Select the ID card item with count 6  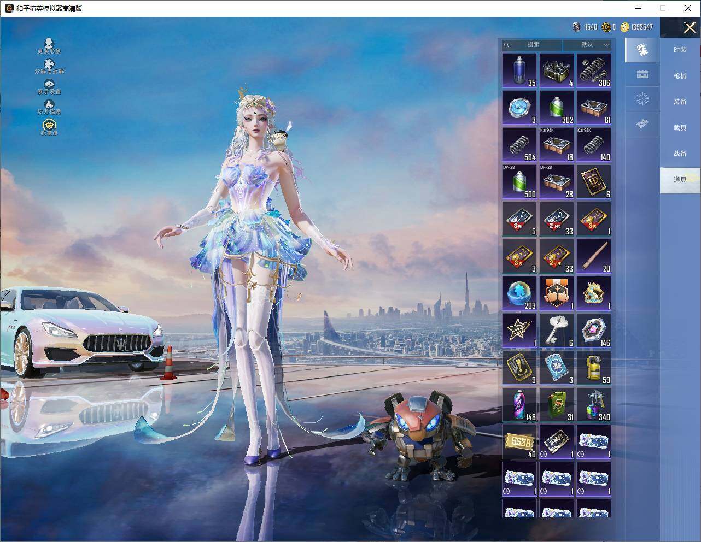click(x=594, y=182)
